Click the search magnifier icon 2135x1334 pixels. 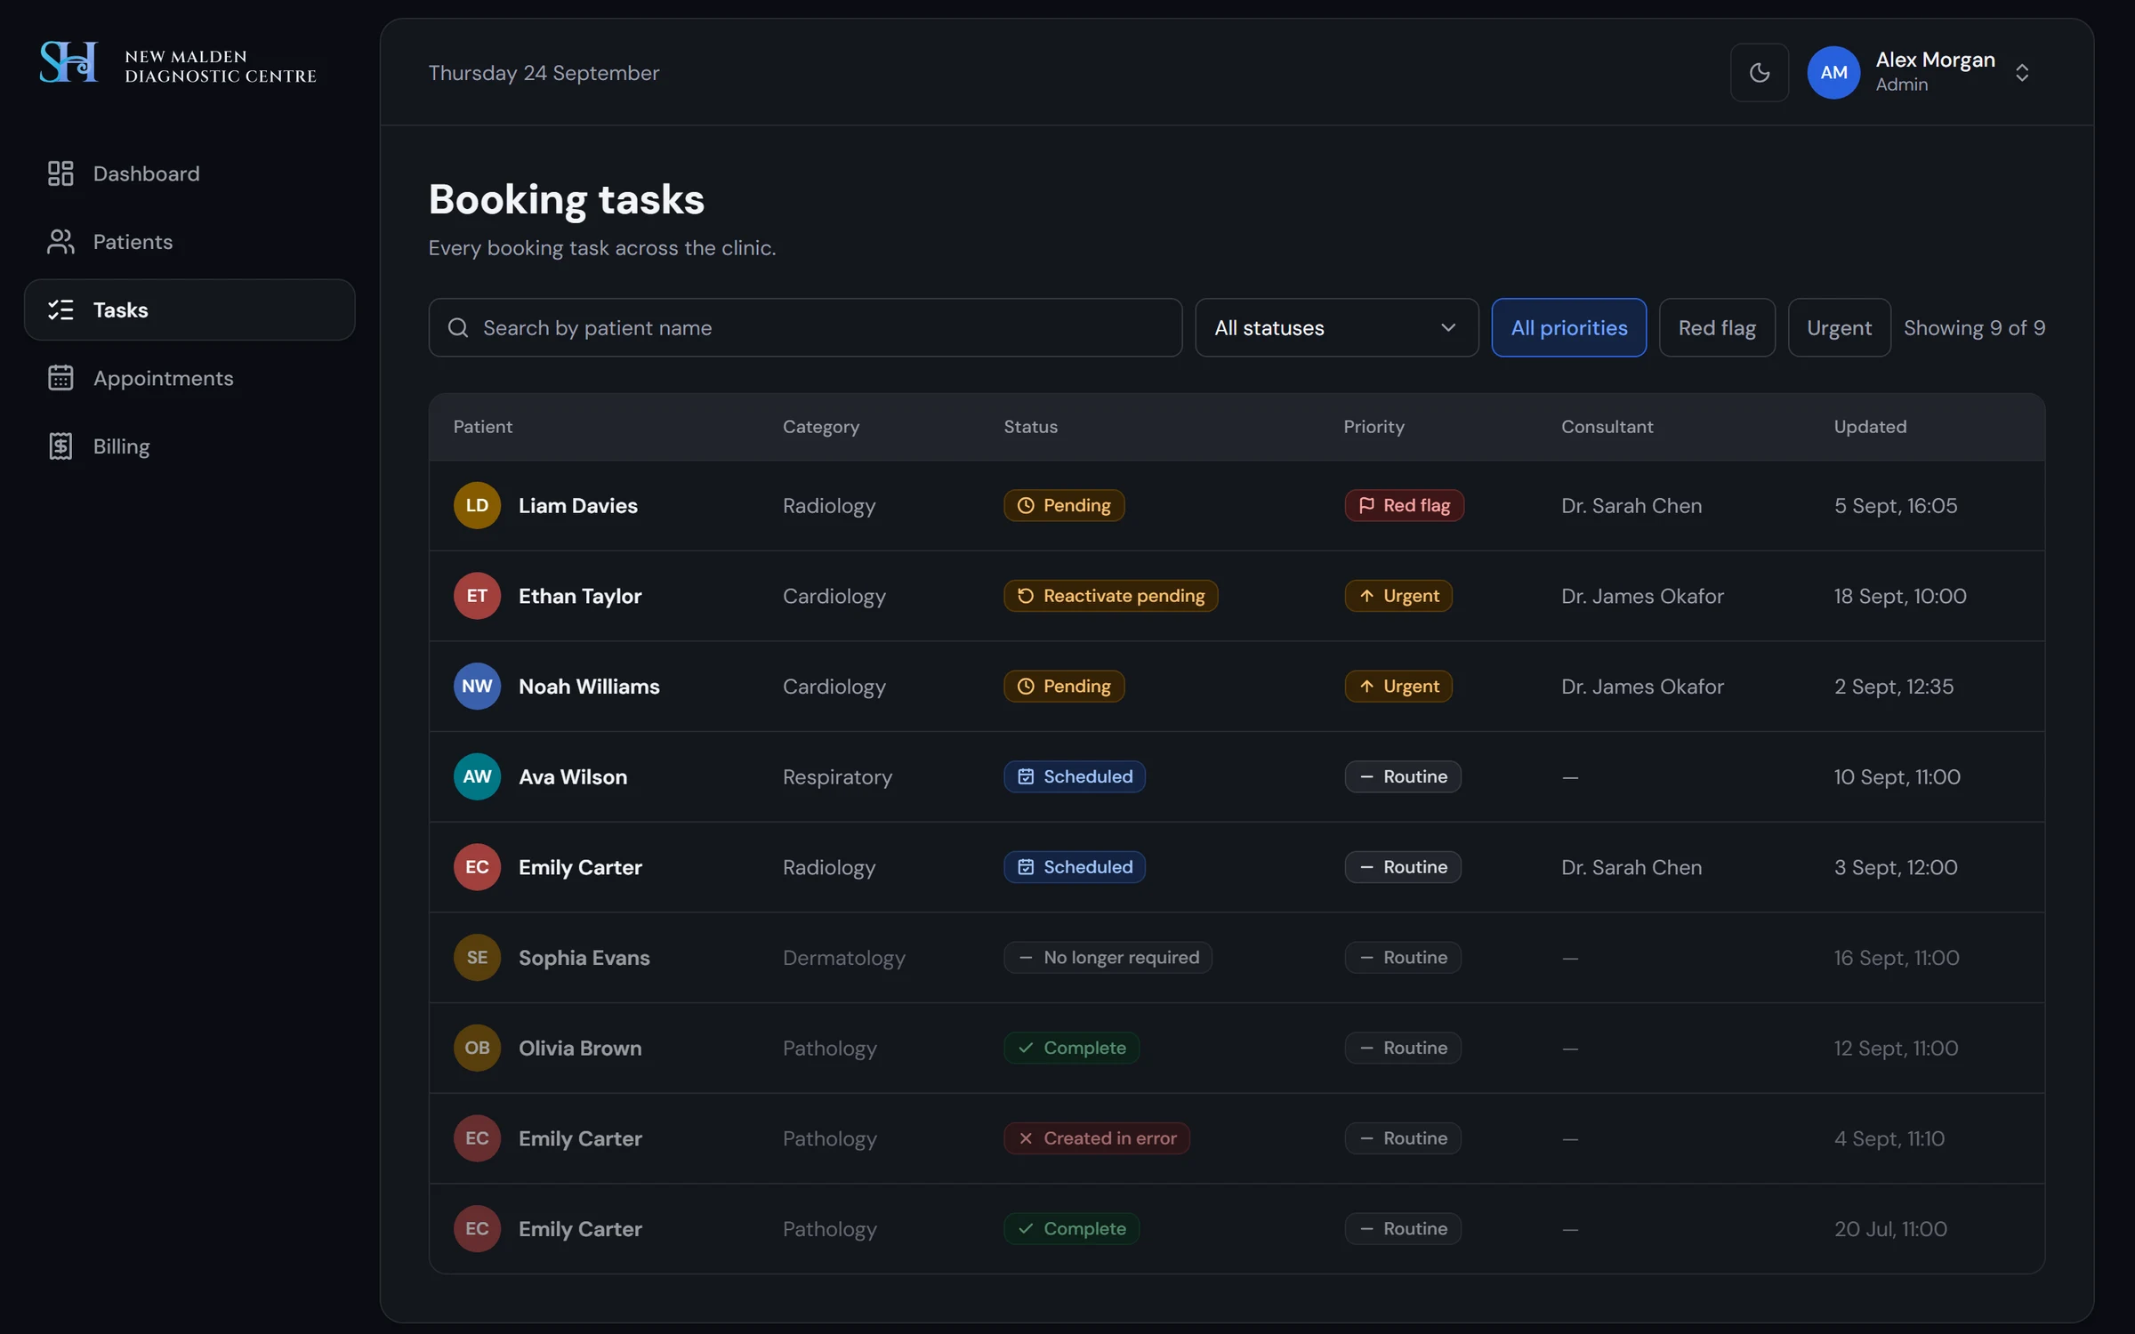(x=458, y=328)
